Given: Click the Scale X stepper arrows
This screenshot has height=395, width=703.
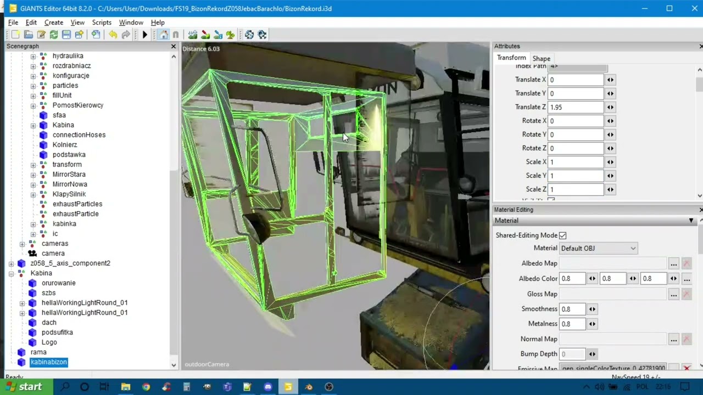Looking at the screenshot, I should tap(610, 162).
